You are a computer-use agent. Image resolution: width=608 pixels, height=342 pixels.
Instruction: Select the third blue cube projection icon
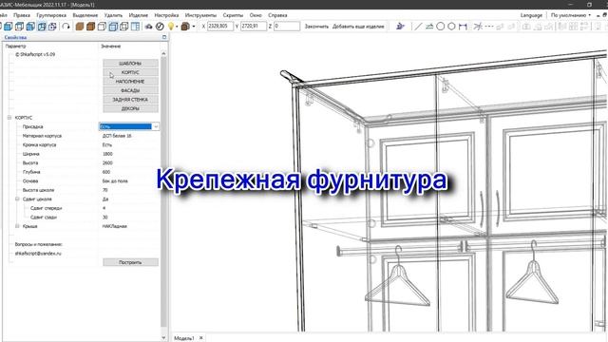point(30,27)
